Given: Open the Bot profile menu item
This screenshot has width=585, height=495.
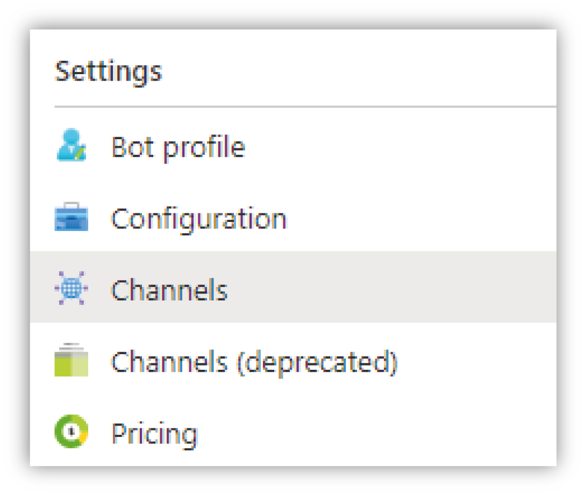Looking at the screenshot, I should pyautogui.click(x=293, y=146).
